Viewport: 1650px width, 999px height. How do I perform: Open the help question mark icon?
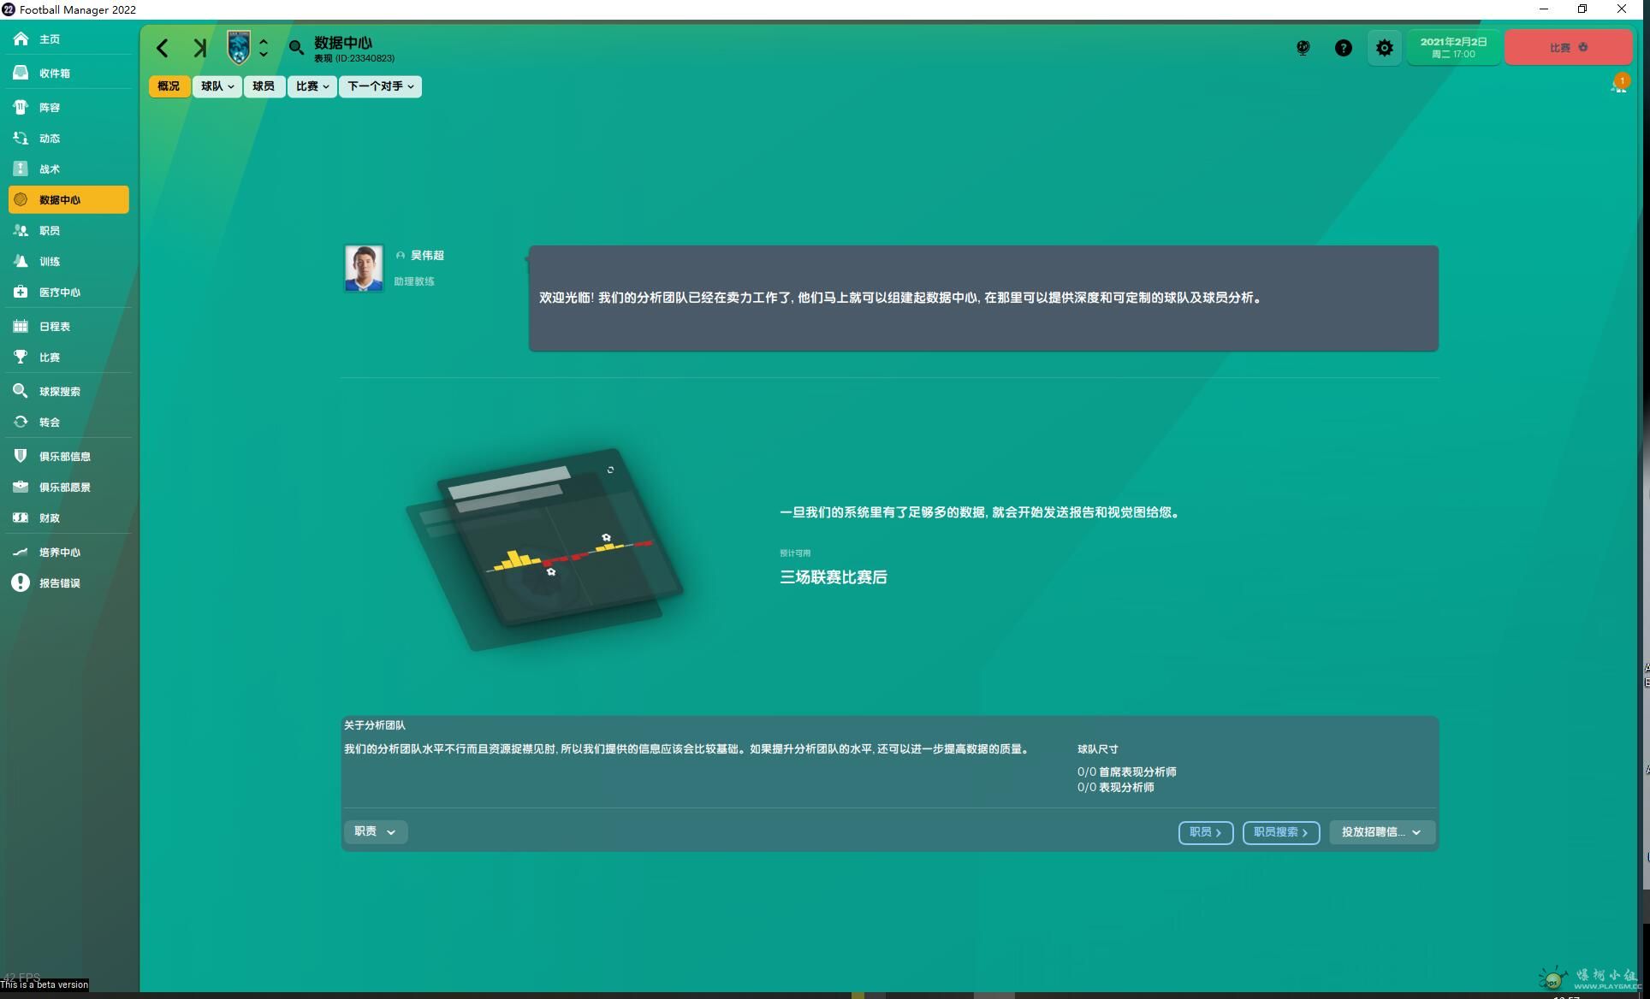(1344, 48)
